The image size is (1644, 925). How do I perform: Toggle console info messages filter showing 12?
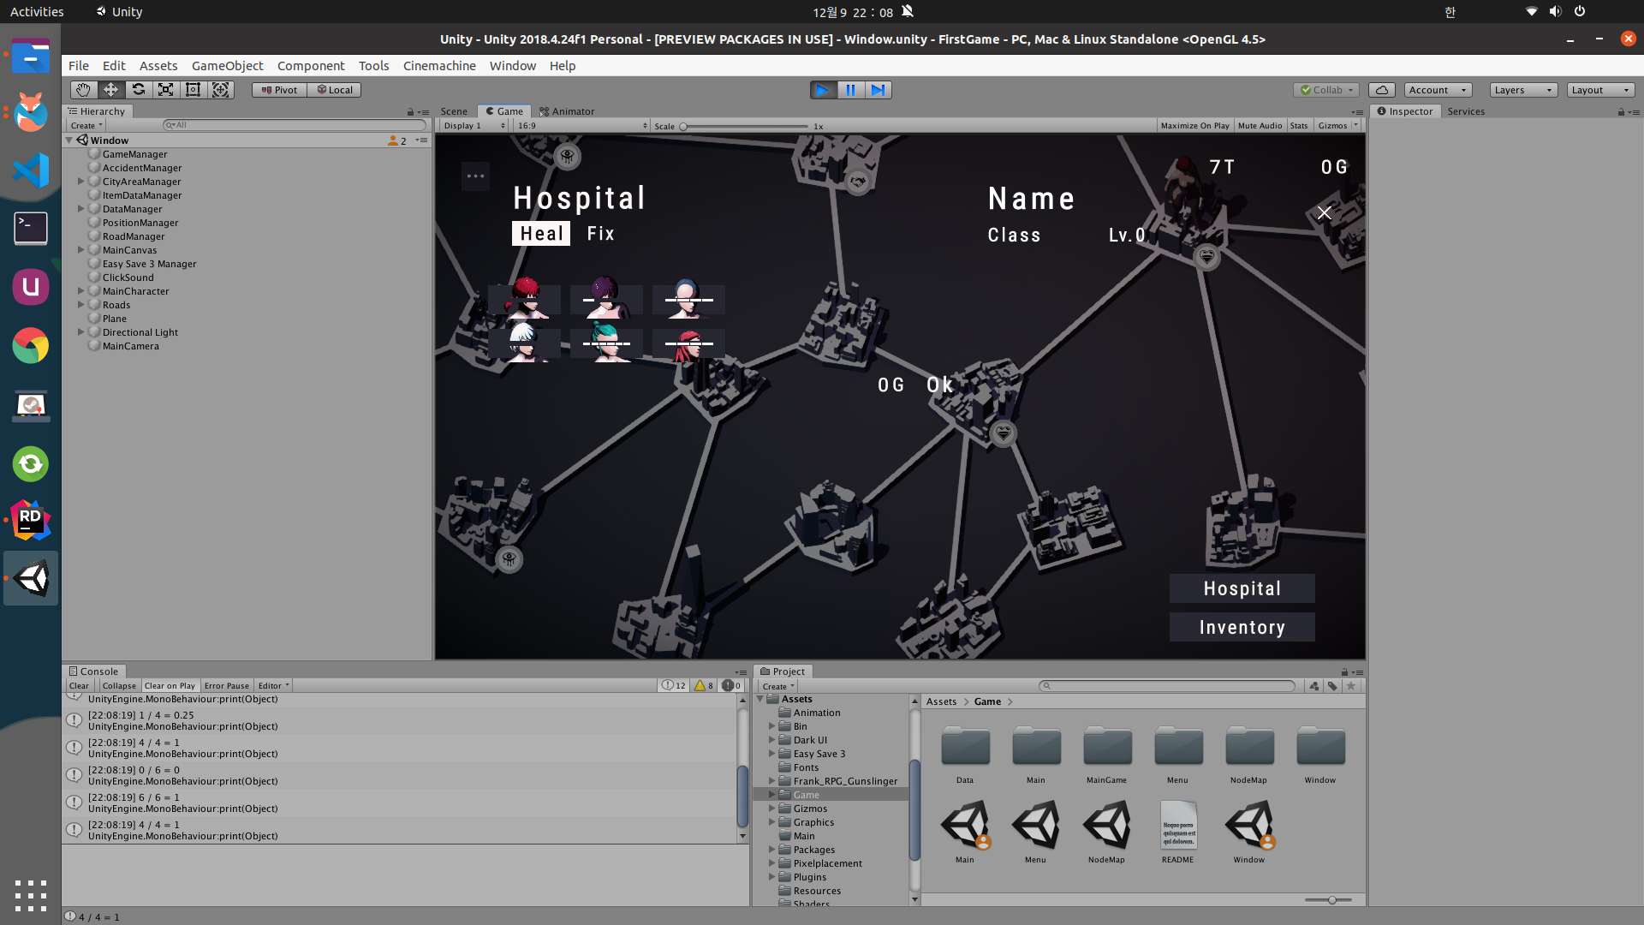(x=675, y=686)
